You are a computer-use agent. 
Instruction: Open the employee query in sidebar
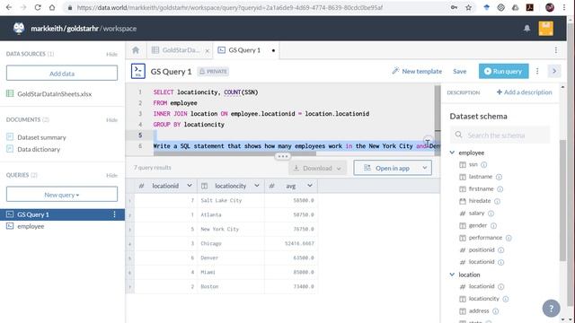coord(31,226)
